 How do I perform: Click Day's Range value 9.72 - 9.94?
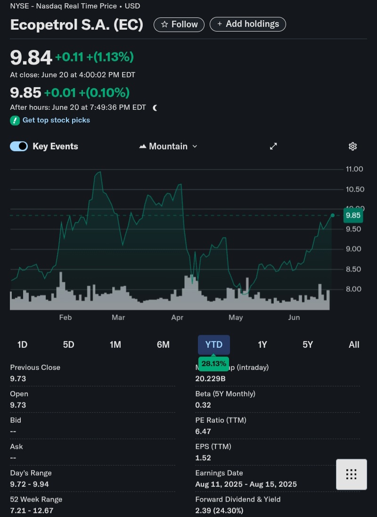(29, 484)
